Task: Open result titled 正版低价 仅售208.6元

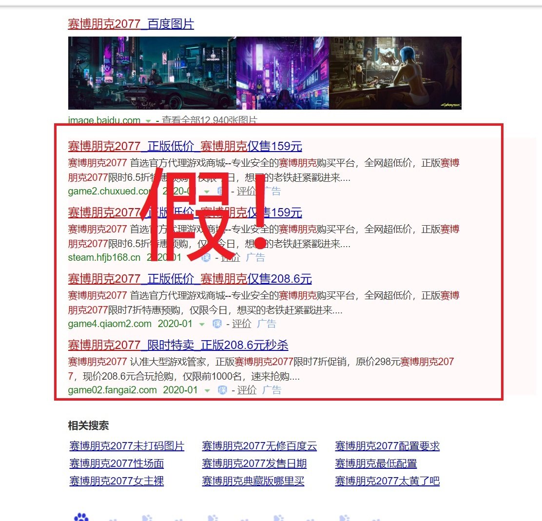Action: [x=190, y=279]
